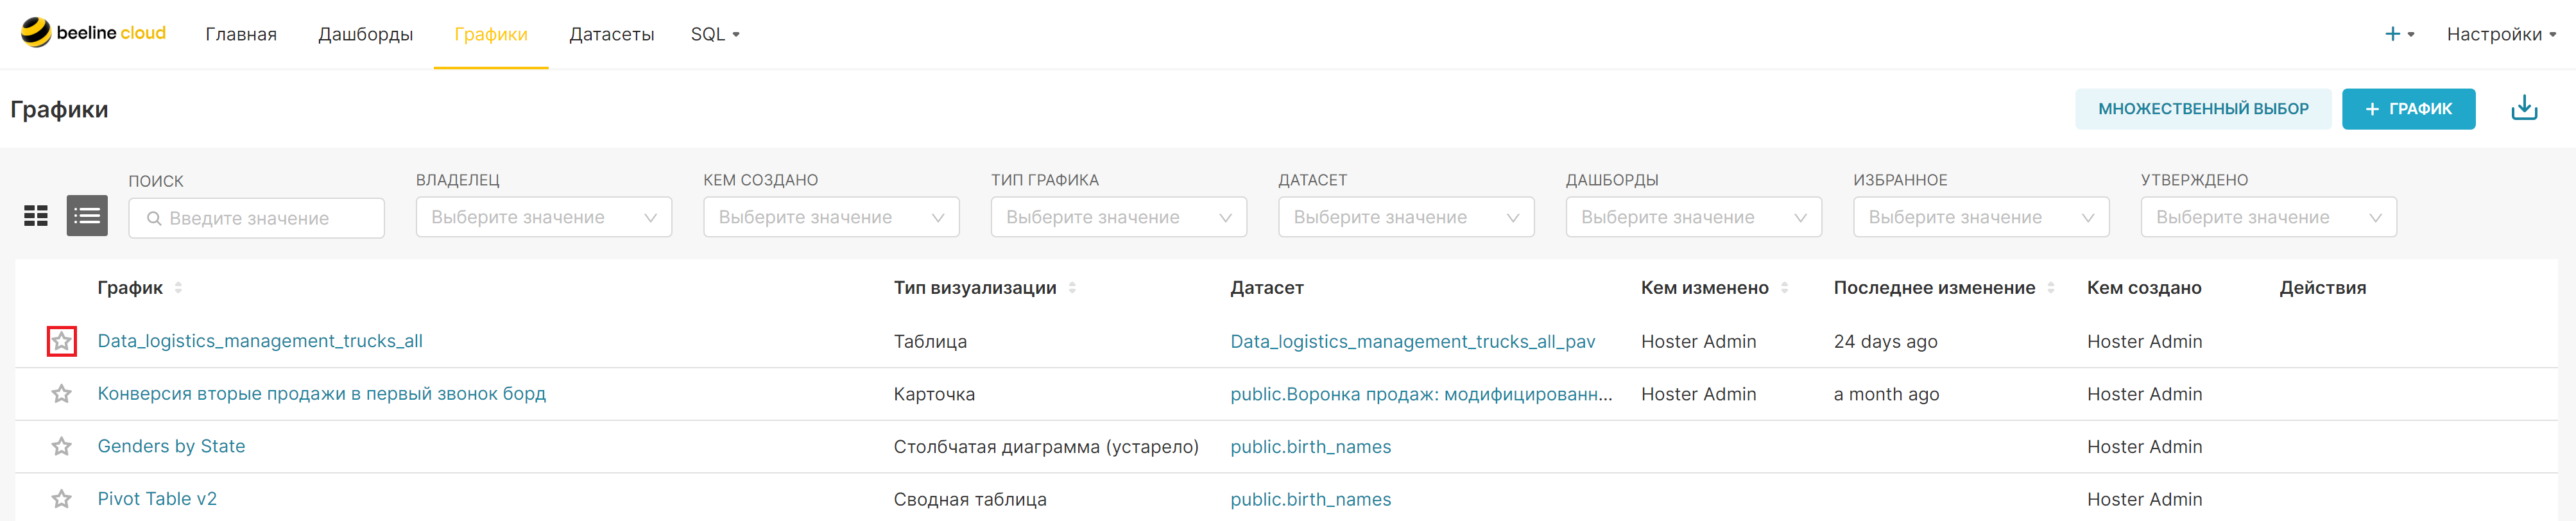Click the export download icon
Viewport: 2576px width, 521px height.
pyautogui.click(x=2524, y=108)
